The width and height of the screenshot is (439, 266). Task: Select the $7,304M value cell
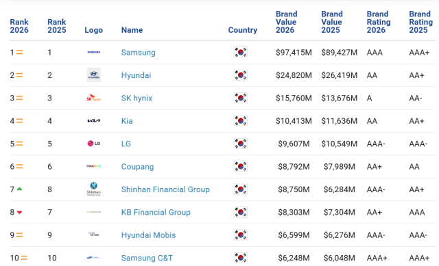point(340,213)
